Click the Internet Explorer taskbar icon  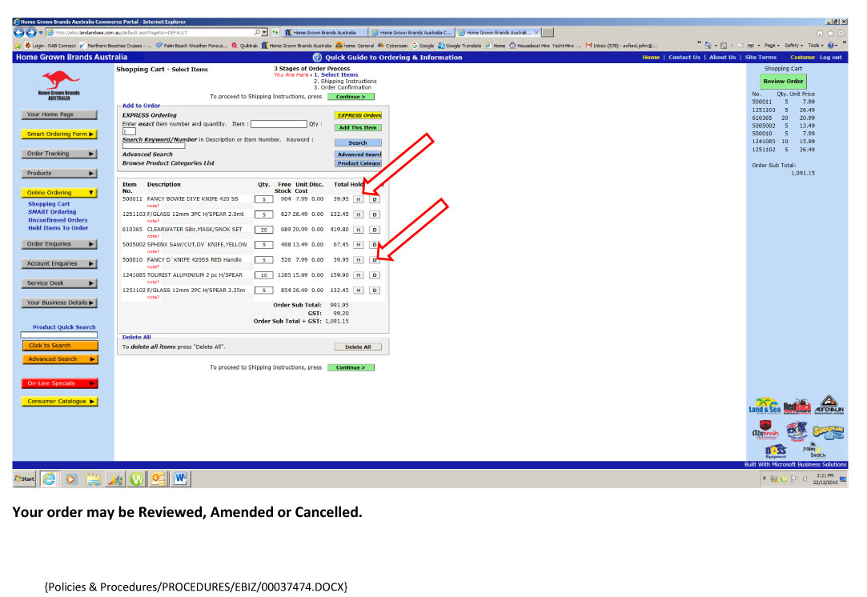(x=49, y=479)
